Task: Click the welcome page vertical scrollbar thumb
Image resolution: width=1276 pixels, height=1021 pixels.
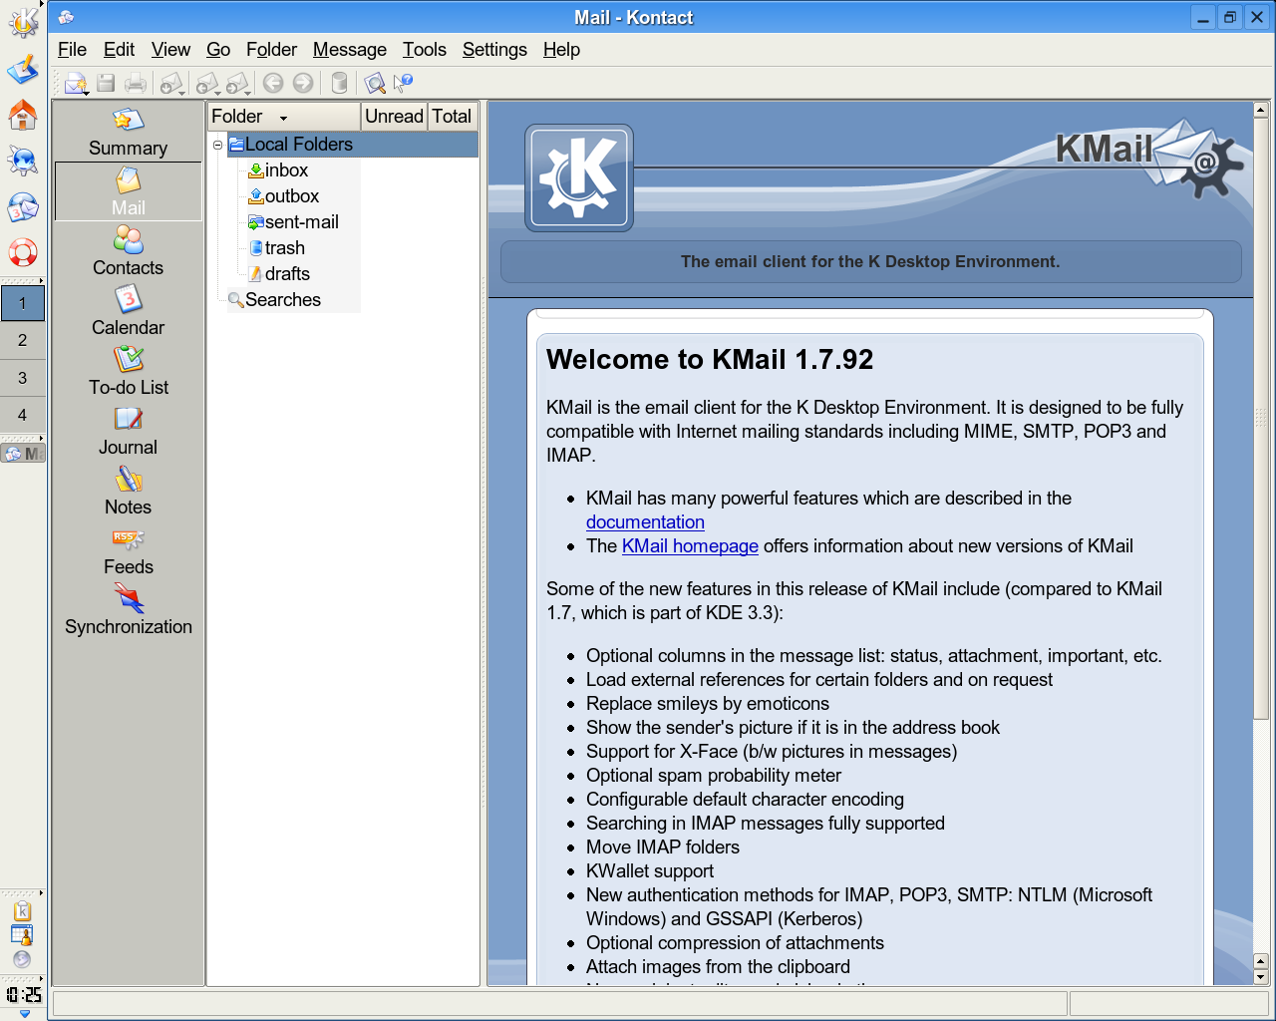Action: (x=1261, y=419)
